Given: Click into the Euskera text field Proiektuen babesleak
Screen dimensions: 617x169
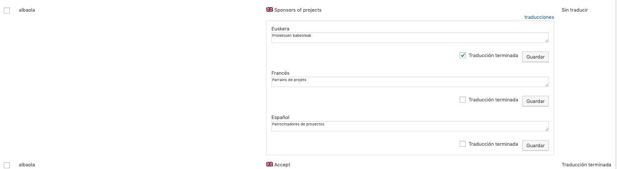Looking at the screenshot, I should 410,38.
